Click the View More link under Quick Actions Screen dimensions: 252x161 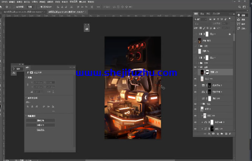coord(41,130)
